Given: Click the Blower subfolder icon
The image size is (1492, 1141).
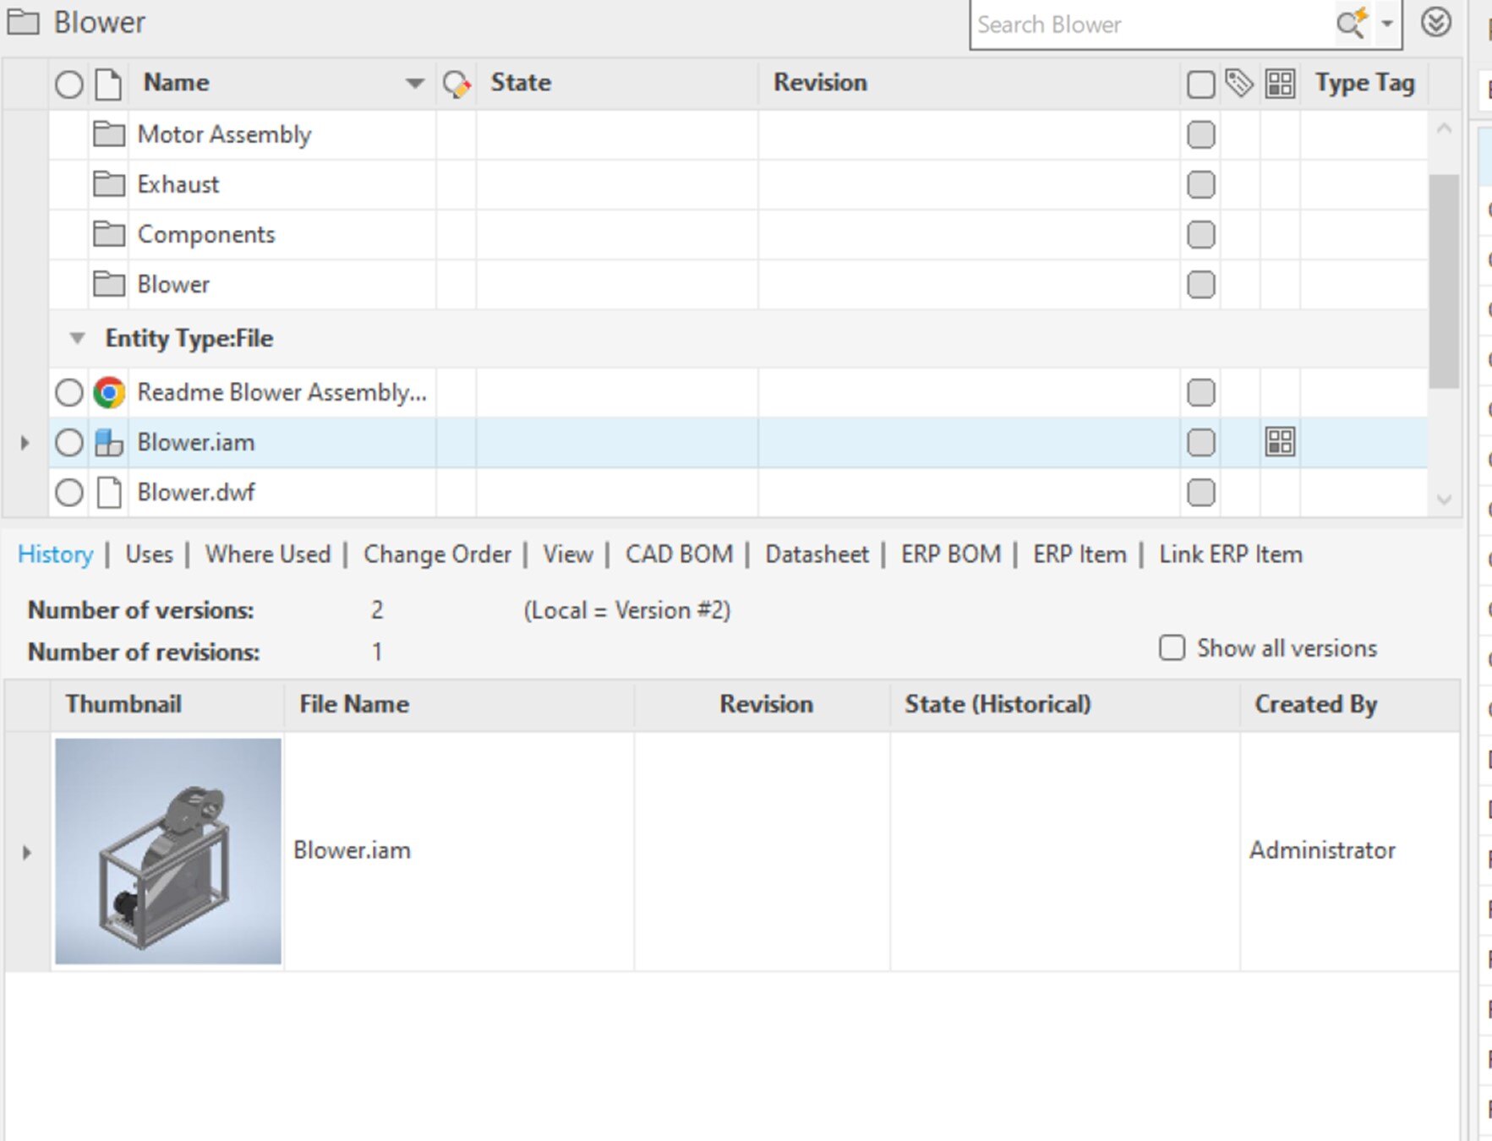Looking at the screenshot, I should point(108,283).
